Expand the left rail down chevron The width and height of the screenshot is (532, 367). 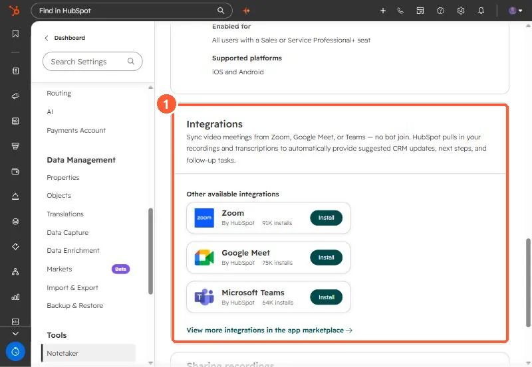[x=15, y=333]
